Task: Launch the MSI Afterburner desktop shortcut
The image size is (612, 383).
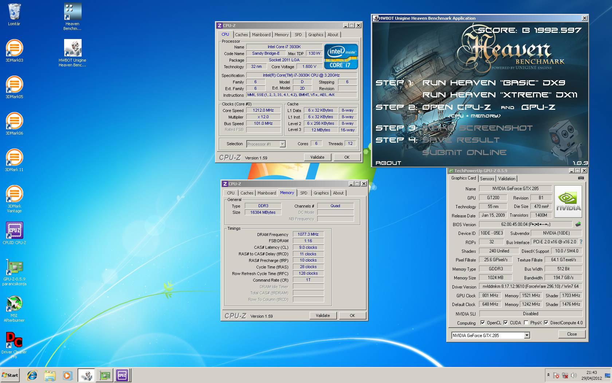Action: 14,308
